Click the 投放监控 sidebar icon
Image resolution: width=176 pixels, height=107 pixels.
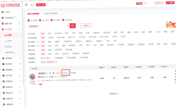(x=4, y=81)
